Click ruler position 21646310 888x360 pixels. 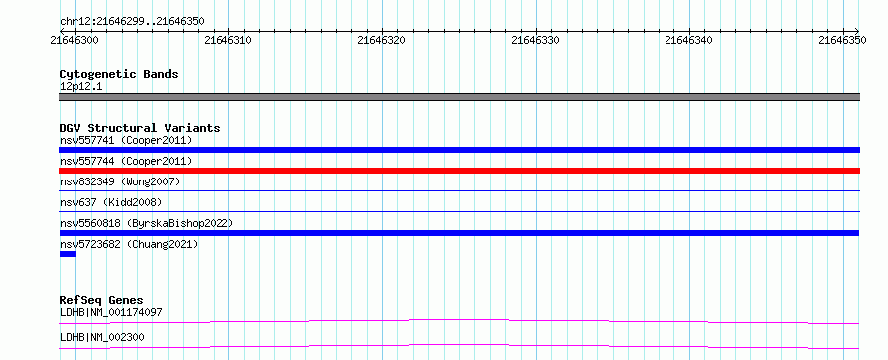pyautogui.click(x=227, y=40)
